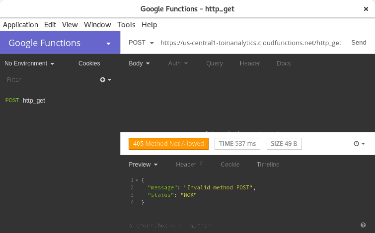Image resolution: width=375 pixels, height=233 pixels.
Task: Show the response Timeline tab
Action: (x=268, y=165)
